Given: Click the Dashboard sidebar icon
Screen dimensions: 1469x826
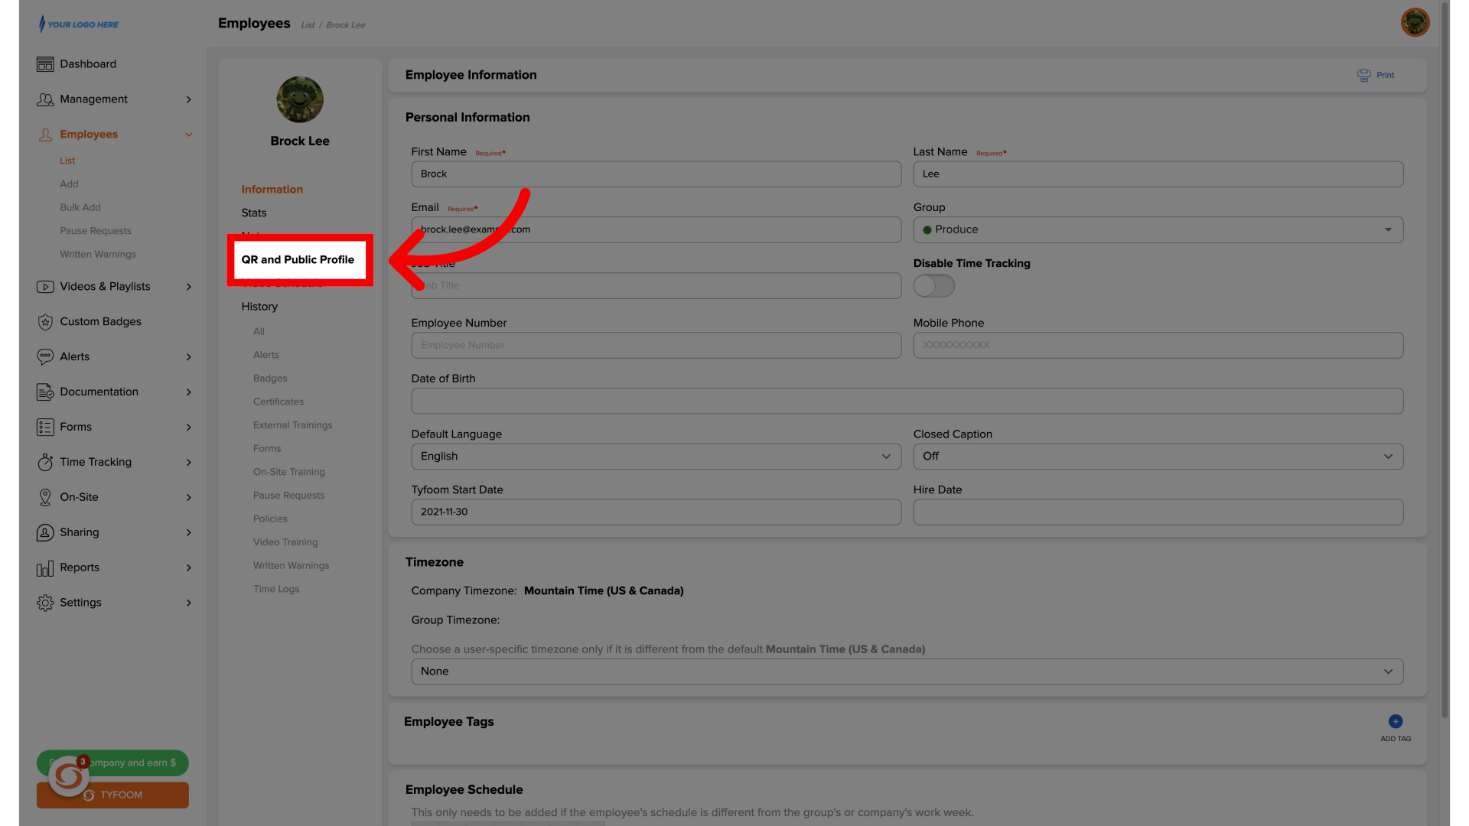Looking at the screenshot, I should [x=45, y=64].
